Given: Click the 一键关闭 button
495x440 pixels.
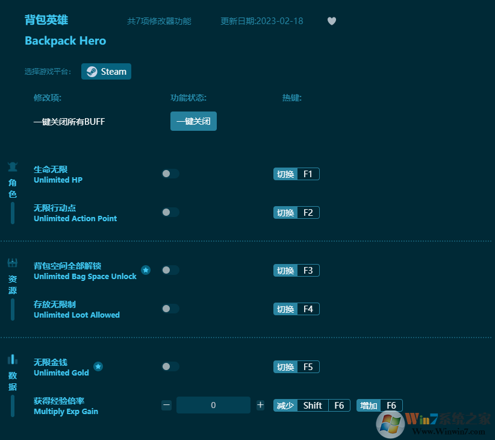Looking at the screenshot, I should 193,121.
